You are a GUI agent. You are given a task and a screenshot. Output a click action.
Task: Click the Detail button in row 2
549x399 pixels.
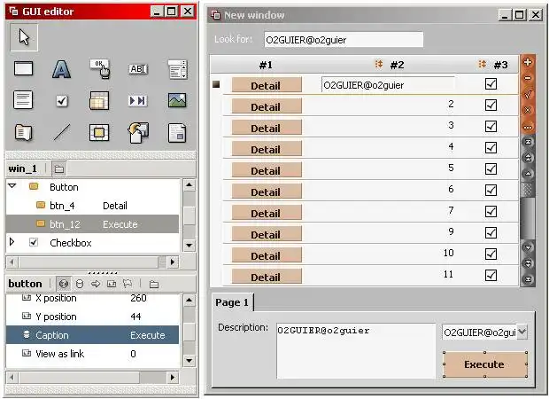tap(267, 106)
